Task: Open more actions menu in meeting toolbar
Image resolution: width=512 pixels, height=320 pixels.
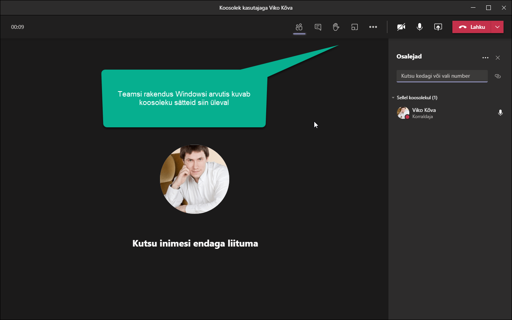Action: pos(373,27)
